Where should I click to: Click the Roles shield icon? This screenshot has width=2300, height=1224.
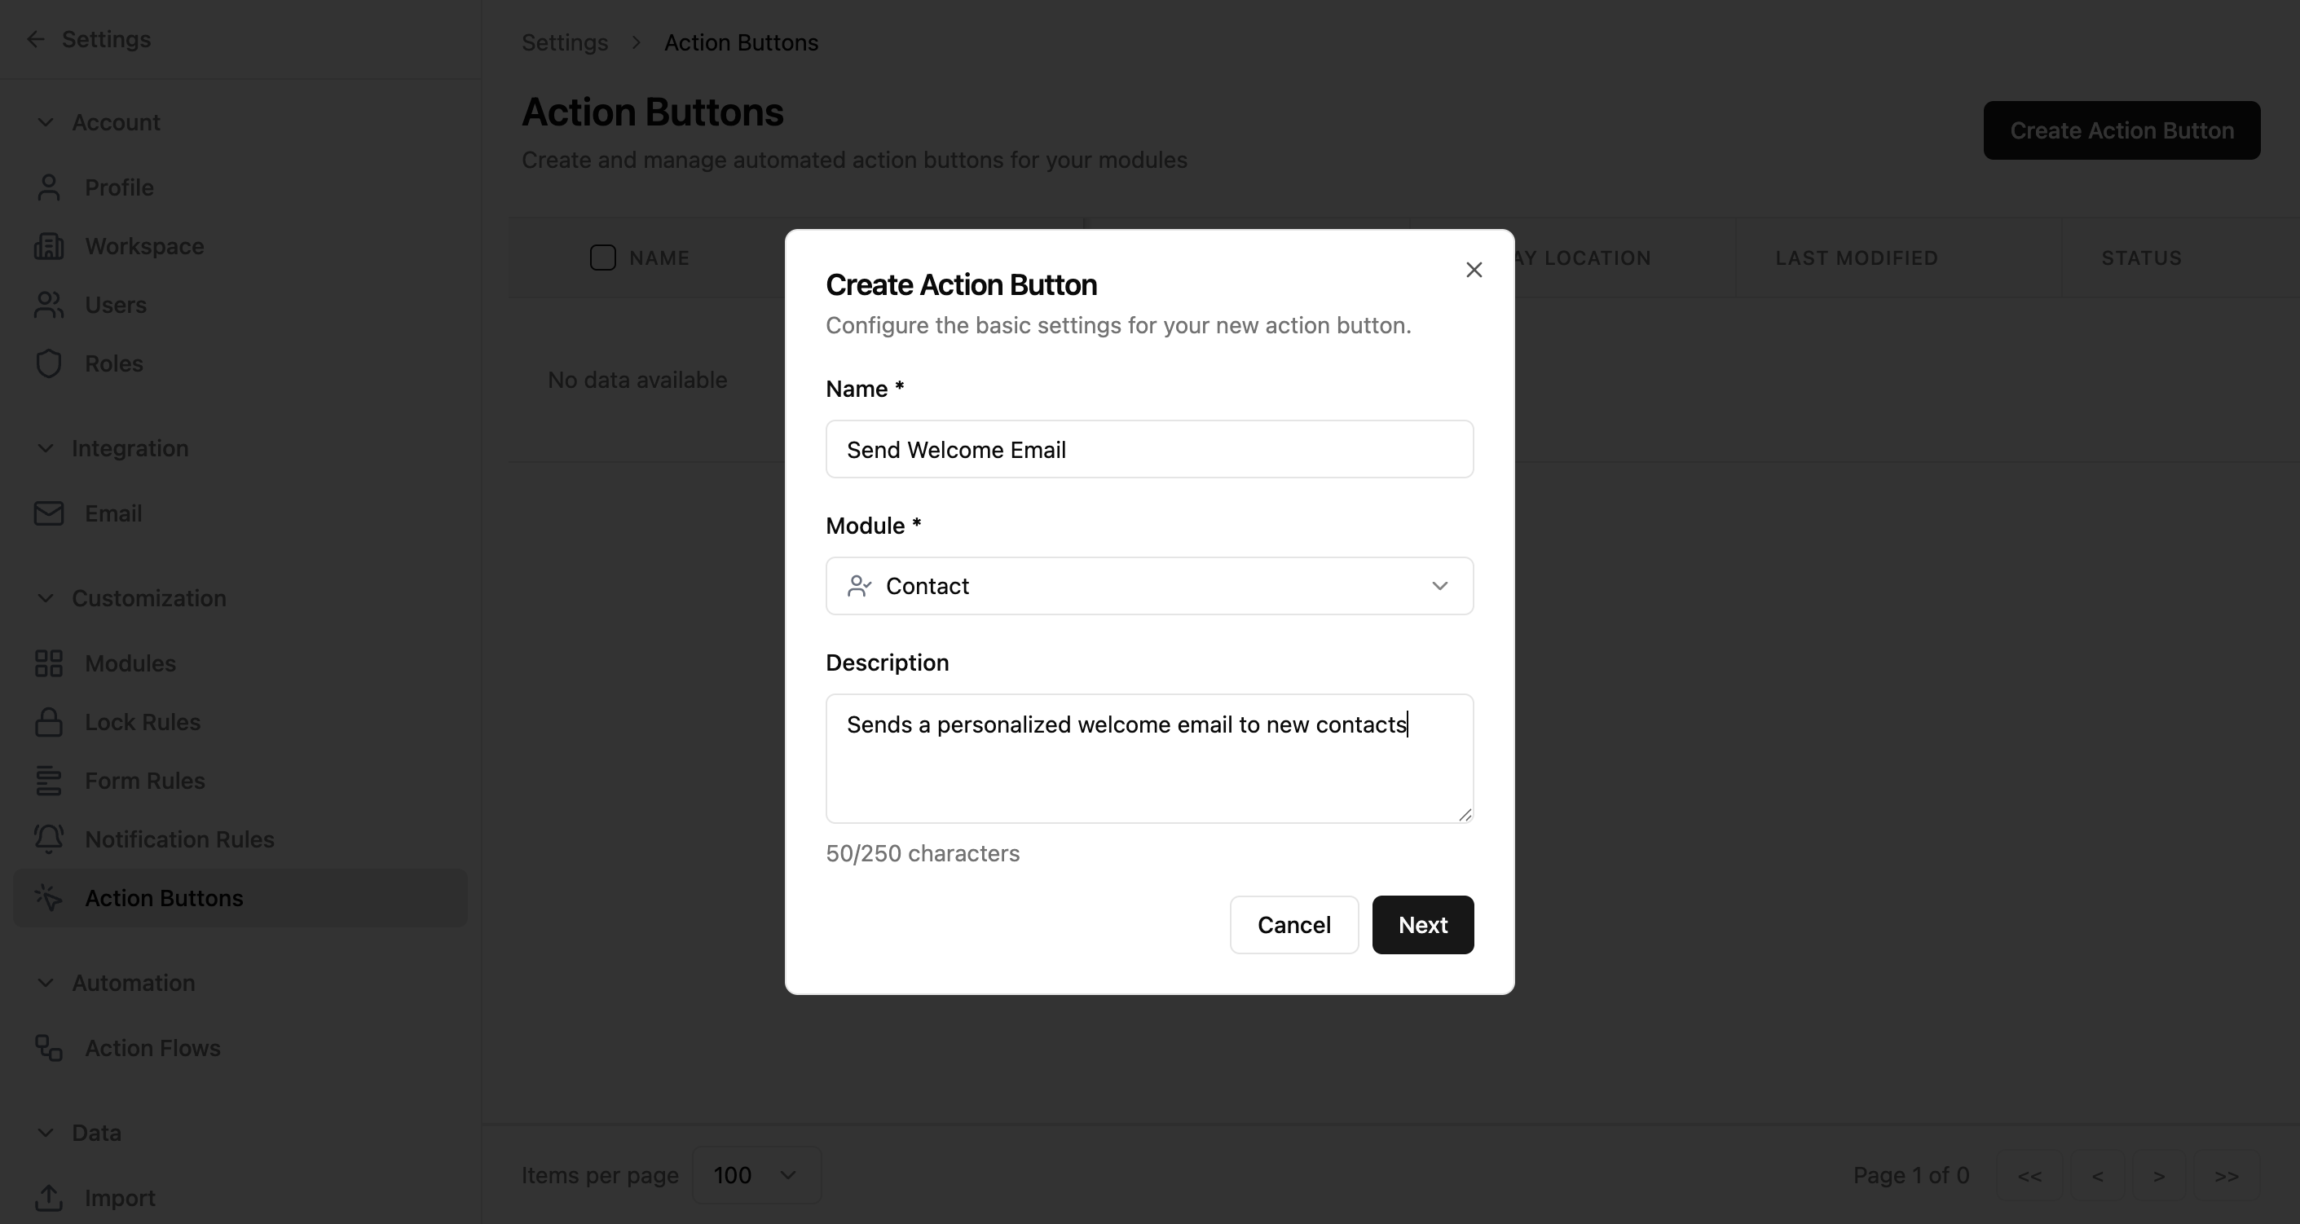(49, 363)
